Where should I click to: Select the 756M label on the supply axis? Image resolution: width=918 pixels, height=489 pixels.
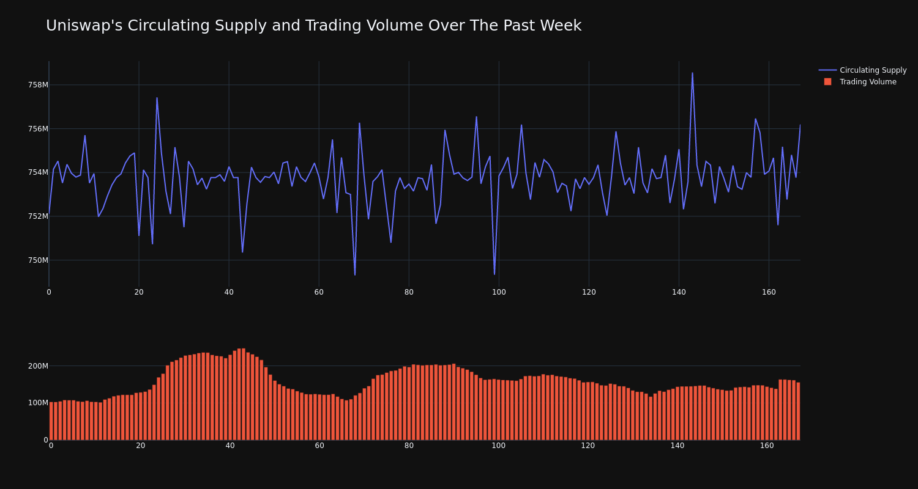(x=38, y=129)
